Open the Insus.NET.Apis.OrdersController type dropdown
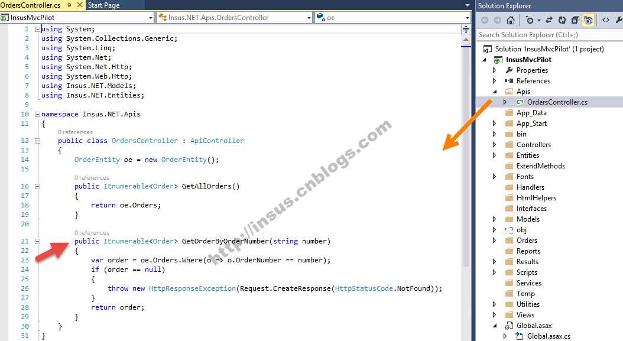Image resolution: width=623 pixels, height=341 pixels. pyautogui.click(x=309, y=18)
